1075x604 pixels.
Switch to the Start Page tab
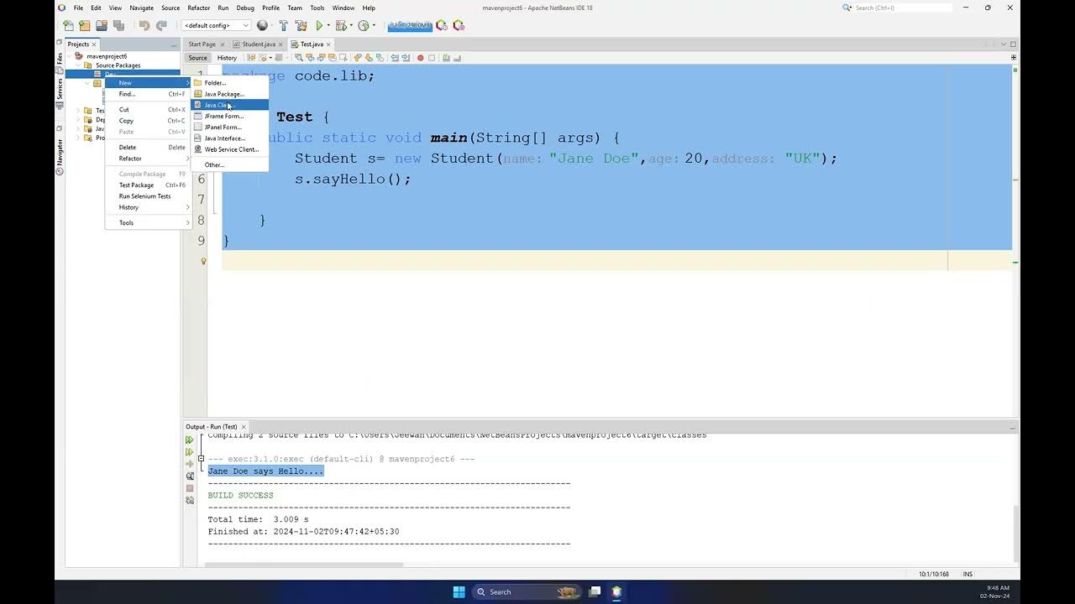(x=202, y=44)
